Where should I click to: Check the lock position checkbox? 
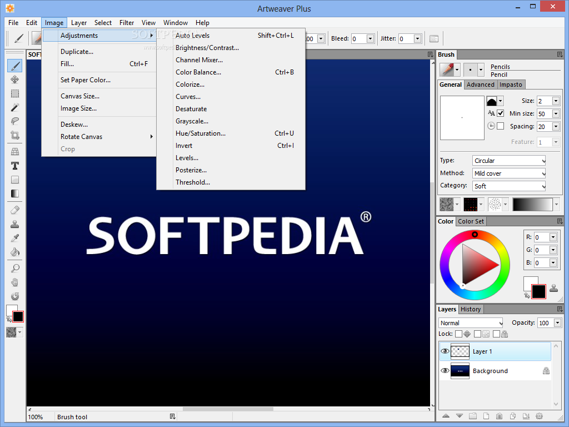458,334
